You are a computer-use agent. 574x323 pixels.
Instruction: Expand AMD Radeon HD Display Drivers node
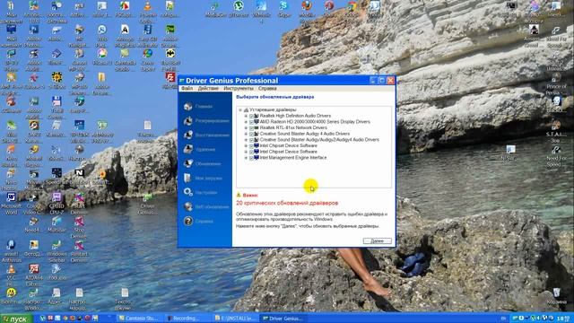(x=246, y=122)
